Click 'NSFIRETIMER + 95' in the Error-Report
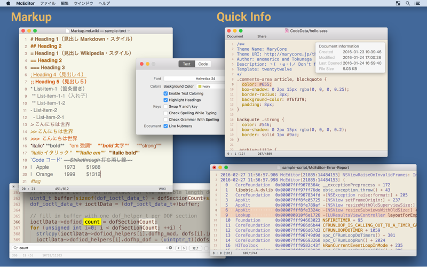Screen dimensions: 427x267 point(343,220)
